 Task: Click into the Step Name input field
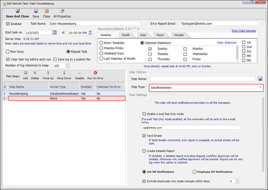202,79
